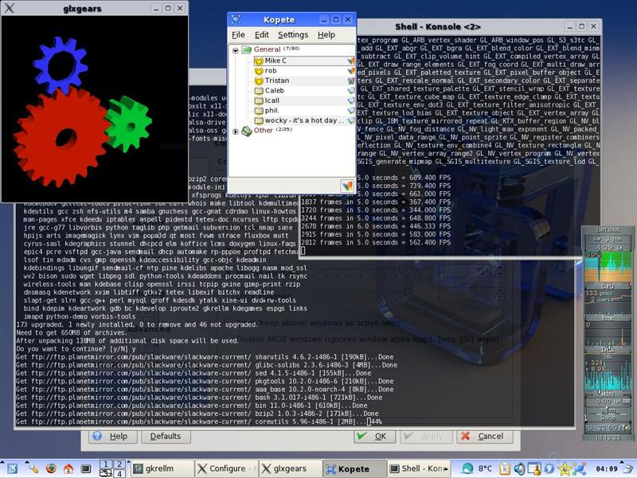
Task: Select contact Caleb in Kopete
Action: click(x=304, y=91)
